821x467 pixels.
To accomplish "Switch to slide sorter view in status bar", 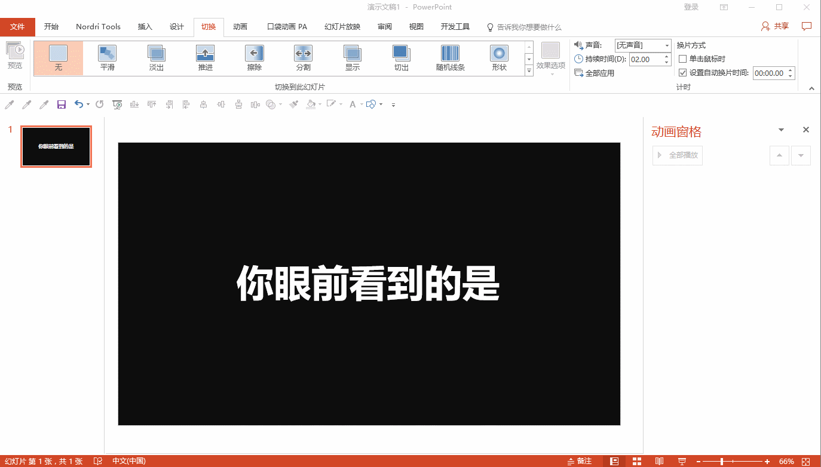I will (x=637, y=462).
